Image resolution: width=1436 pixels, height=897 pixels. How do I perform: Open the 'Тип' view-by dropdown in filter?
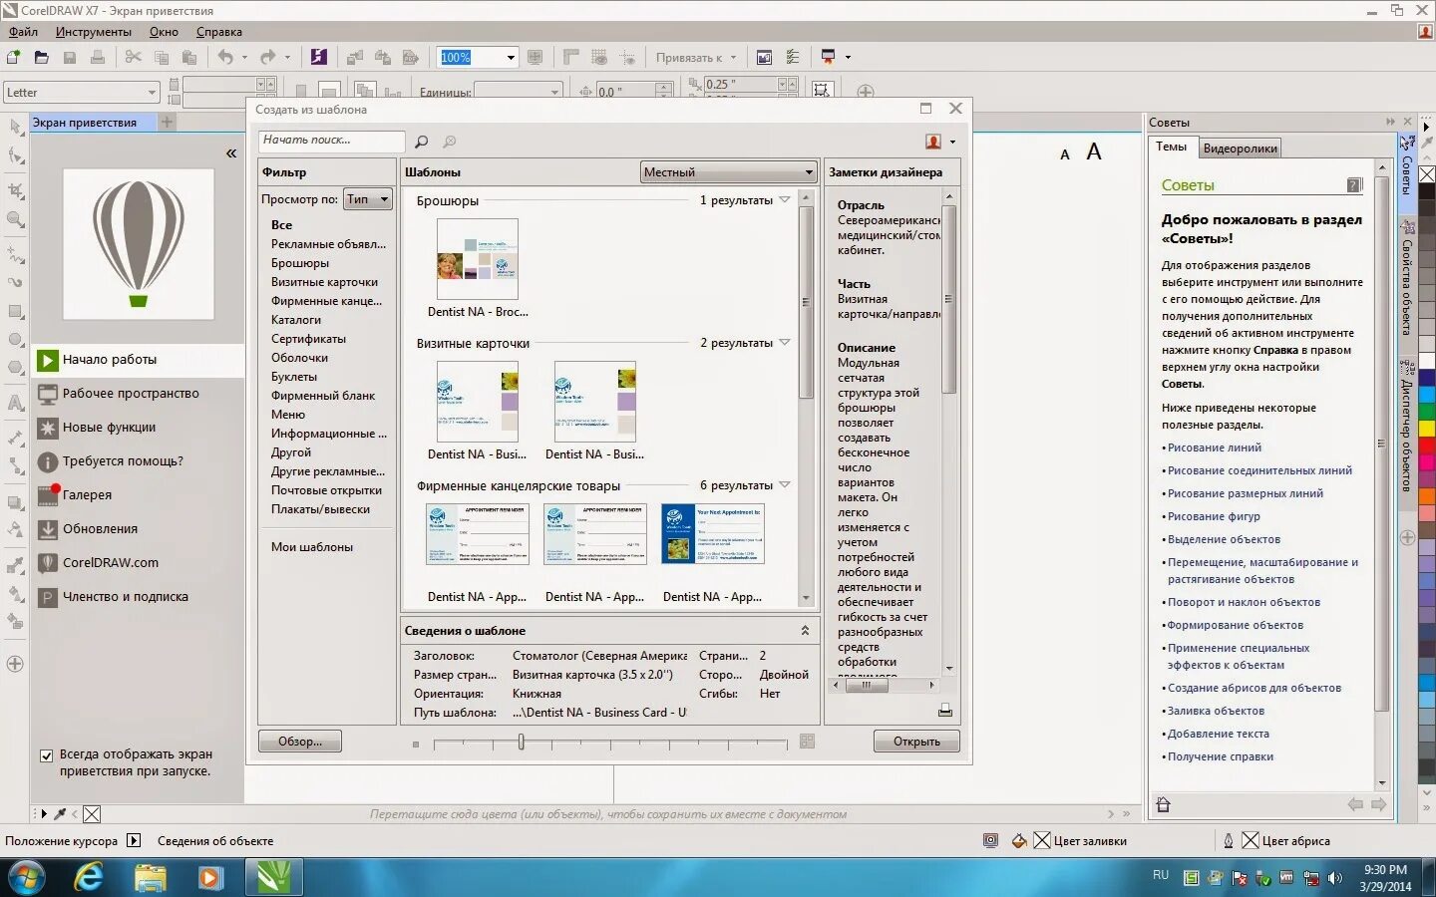tap(367, 199)
